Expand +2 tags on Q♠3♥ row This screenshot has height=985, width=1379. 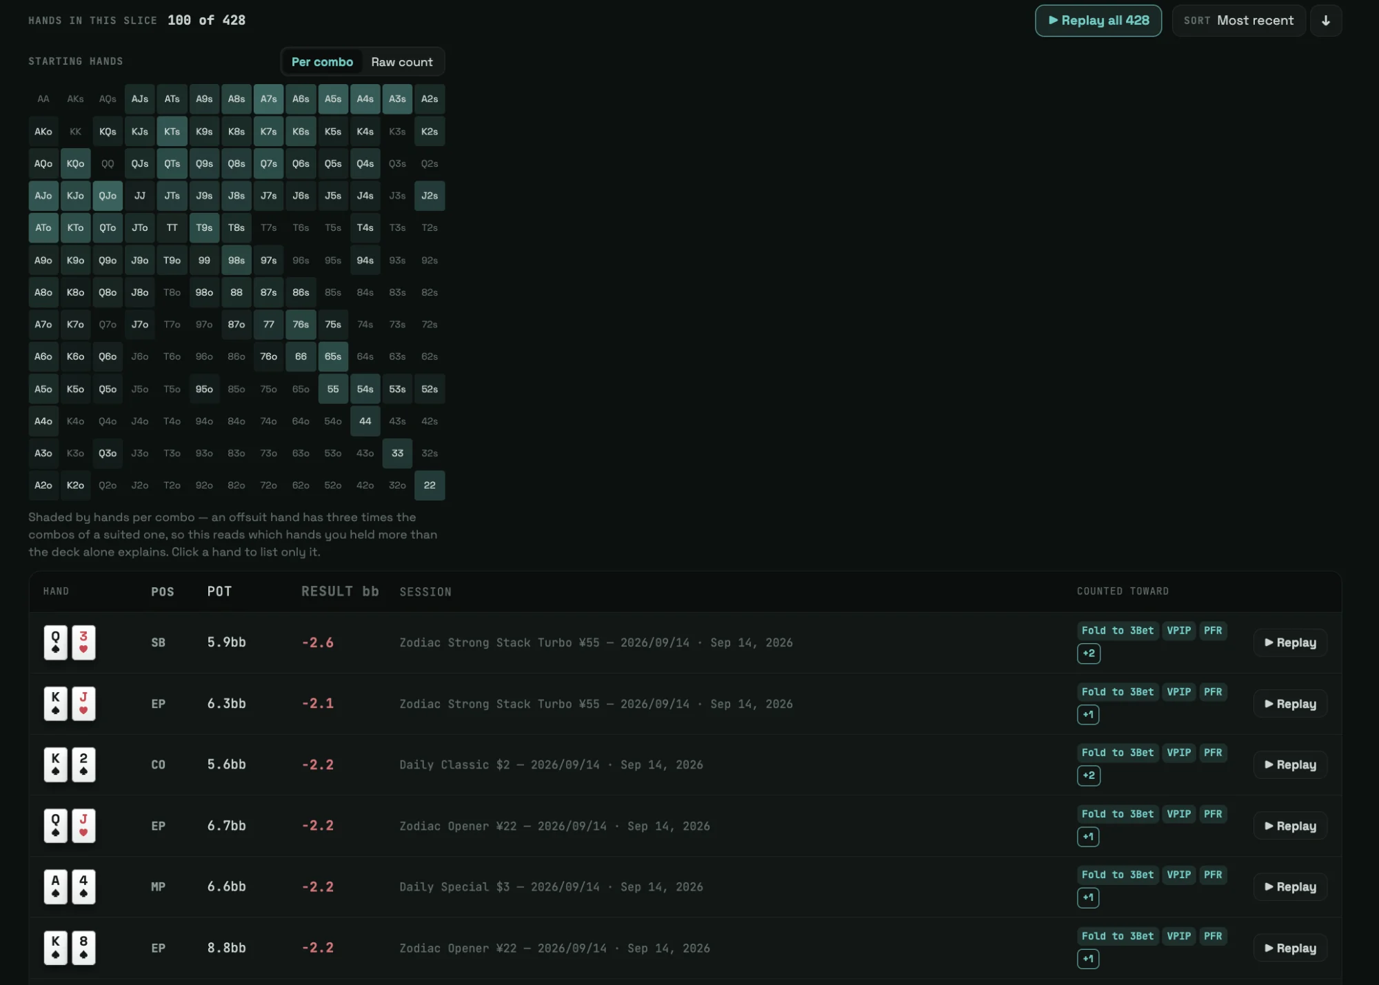1089,653
